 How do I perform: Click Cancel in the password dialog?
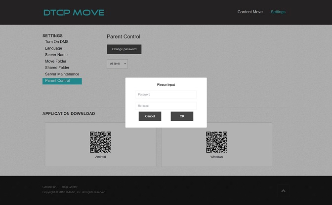click(150, 116)
